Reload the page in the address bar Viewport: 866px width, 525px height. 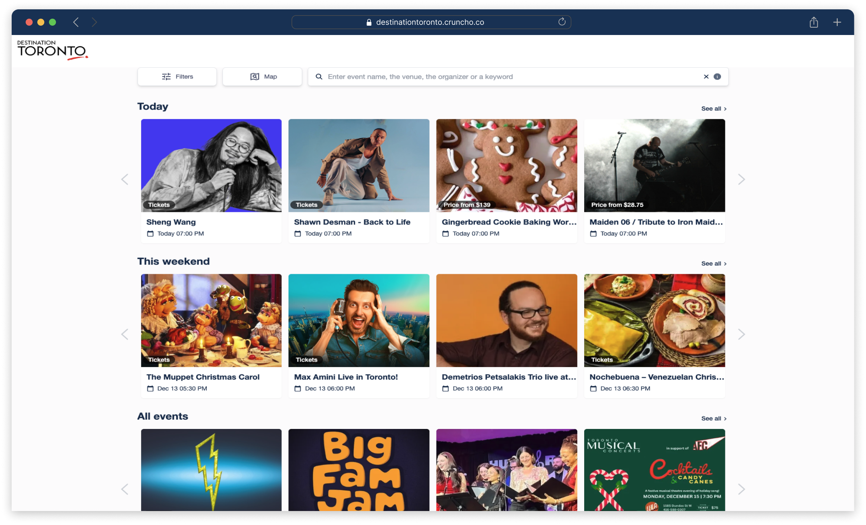(x=562, y=22)
